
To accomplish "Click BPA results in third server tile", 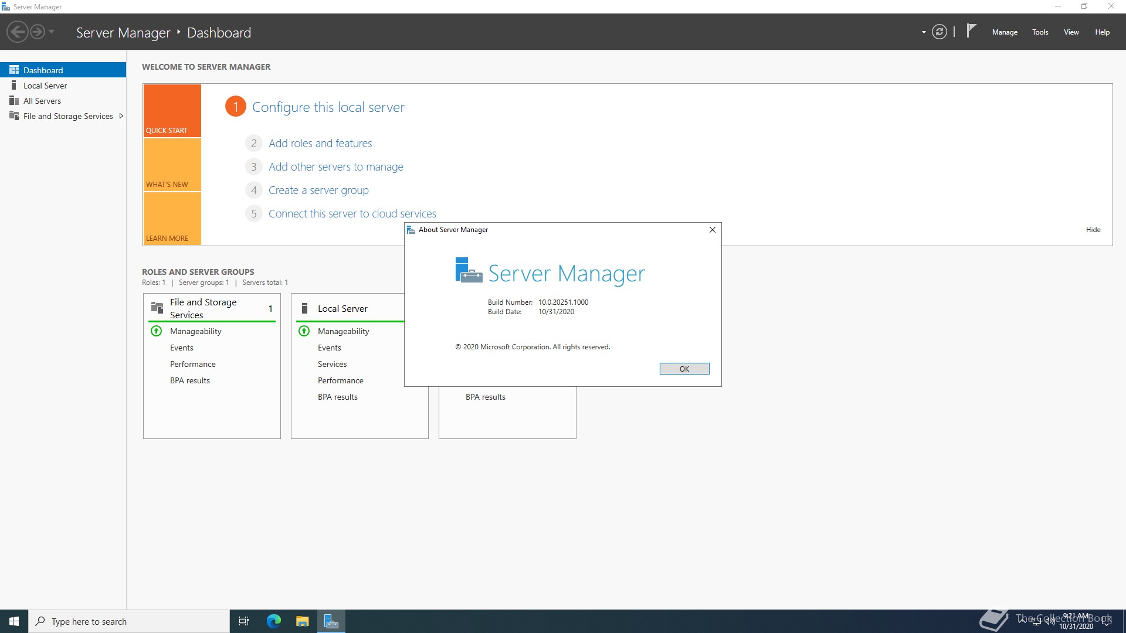I will [486, 397].
